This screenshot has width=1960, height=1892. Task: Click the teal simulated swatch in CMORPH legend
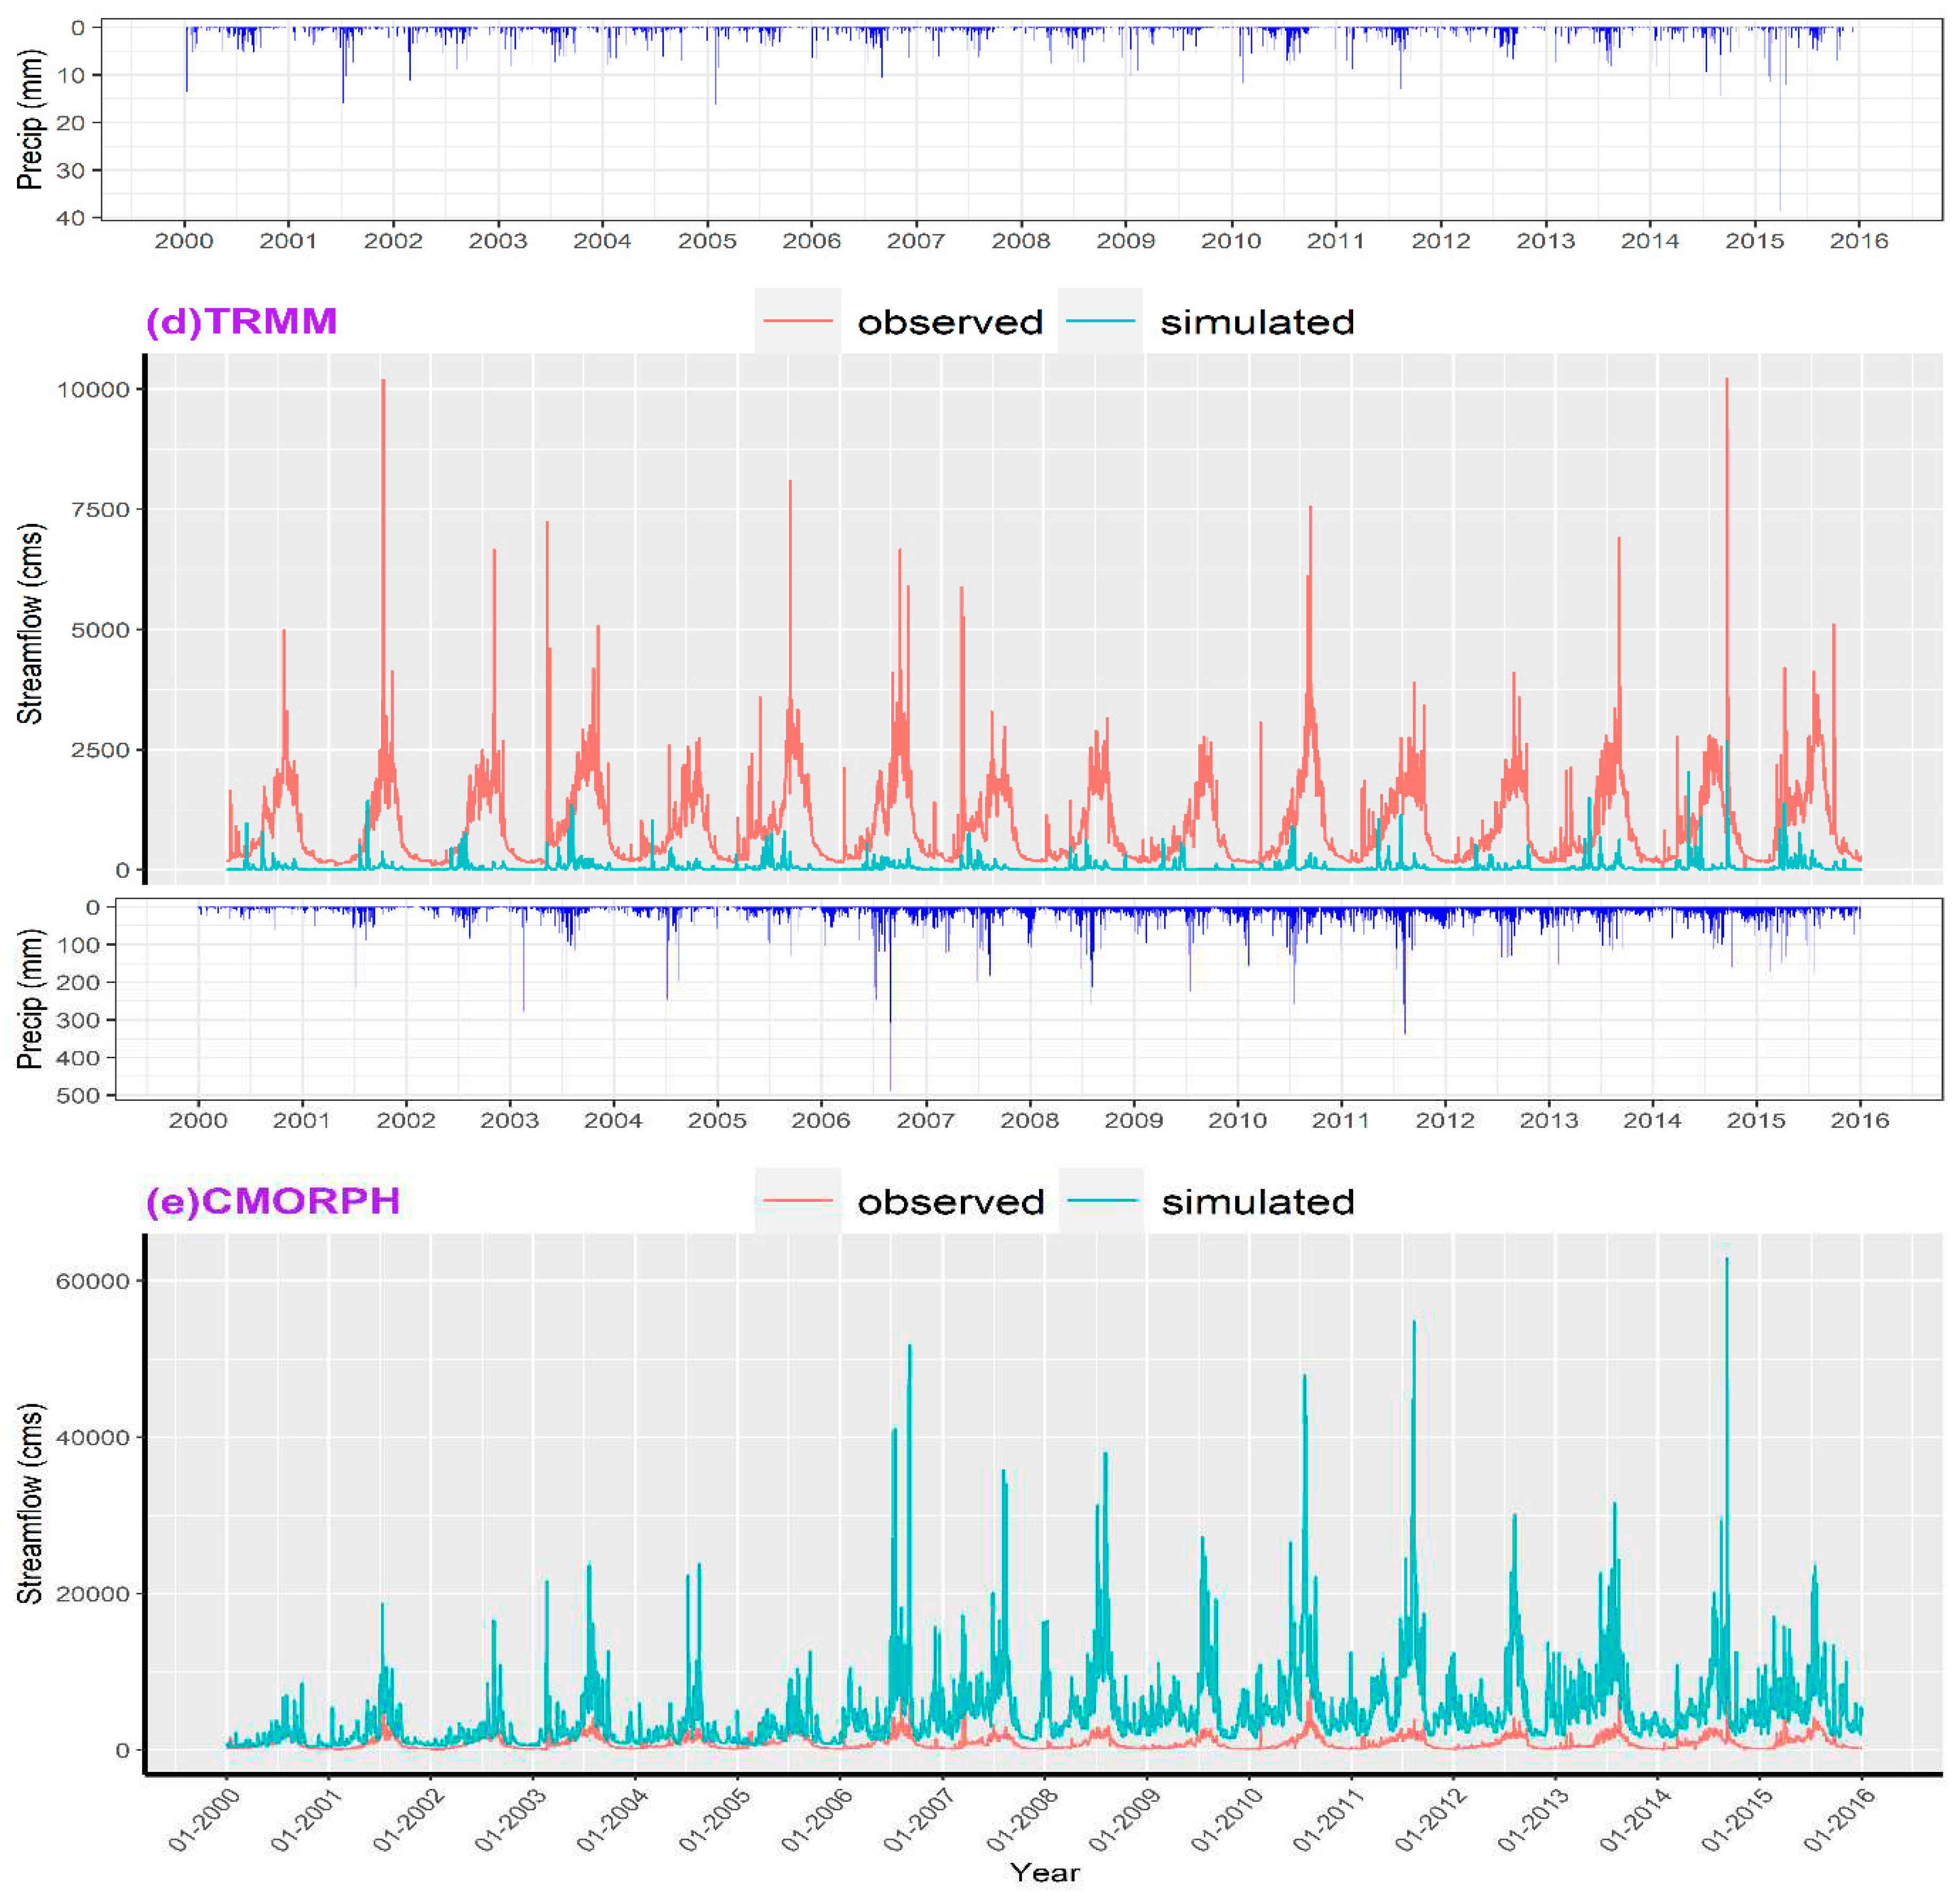point(1100,1200)
